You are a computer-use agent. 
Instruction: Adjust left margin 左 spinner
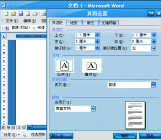click(97, 41)
